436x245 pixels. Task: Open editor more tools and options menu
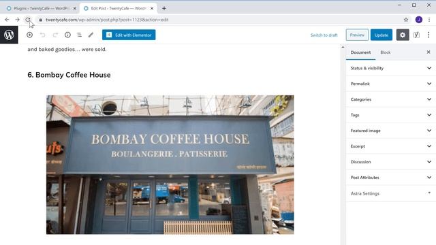tap(429, 35)
